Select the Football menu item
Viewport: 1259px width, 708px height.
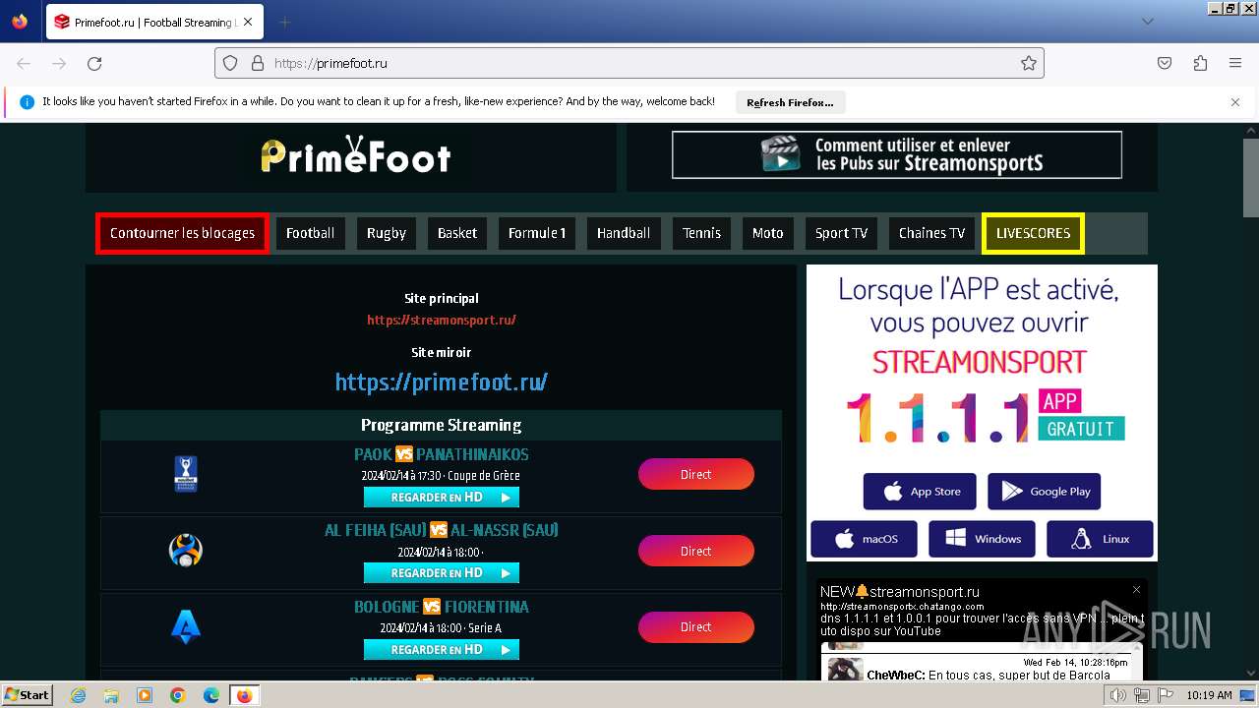tap(310, 233)
